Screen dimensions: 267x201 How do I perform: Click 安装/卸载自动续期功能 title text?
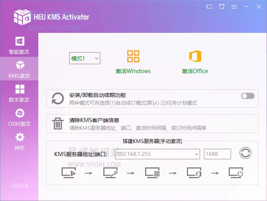pyautogui.click(x=98, y=95)
